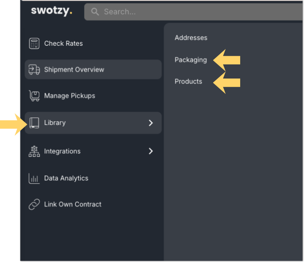The height and width of the screenshot is (263, 305).
Task: Go to the Check Rates page
Action: point(63,43)
